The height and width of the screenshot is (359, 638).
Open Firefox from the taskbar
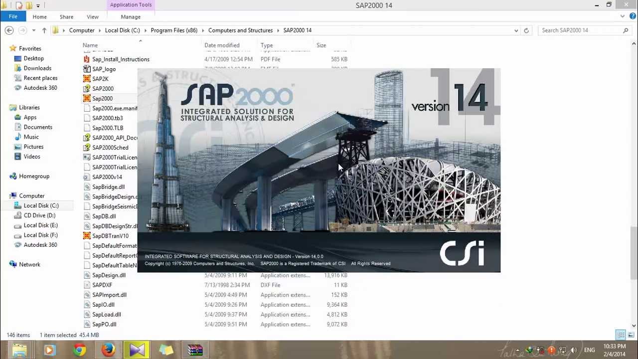108,350
